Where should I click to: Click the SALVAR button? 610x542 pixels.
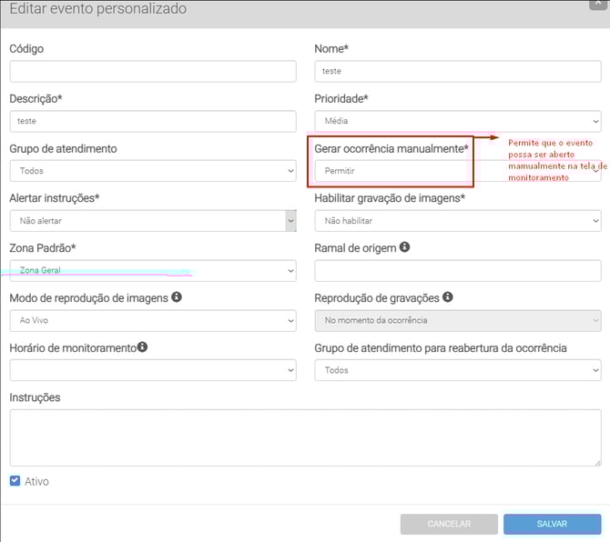tap(552, 524)
